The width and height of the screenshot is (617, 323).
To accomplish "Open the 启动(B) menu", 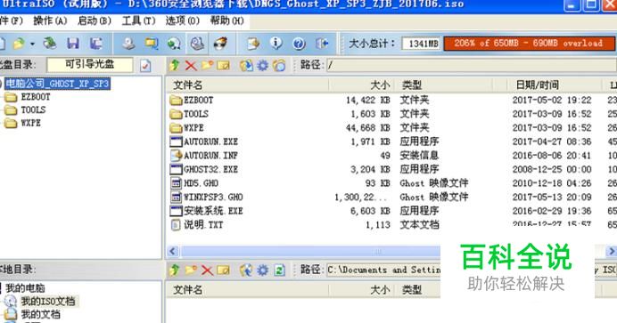I will click(95, 20).
